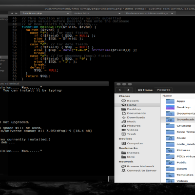Click the 'Templates' folder name label
The width and height of the screenshot is (195, 195).
pos(185,175)
